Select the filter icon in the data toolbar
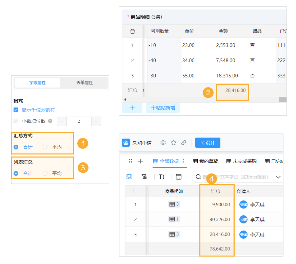 point(144,176)
